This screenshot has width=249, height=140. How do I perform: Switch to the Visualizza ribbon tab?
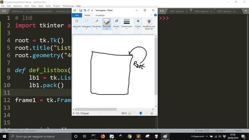pyautogui.click(x=100, y=15)
